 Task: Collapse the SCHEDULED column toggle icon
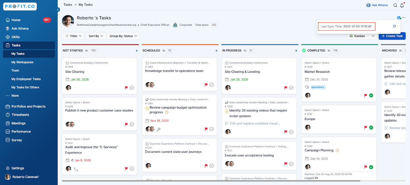click(x=164, y=51)
